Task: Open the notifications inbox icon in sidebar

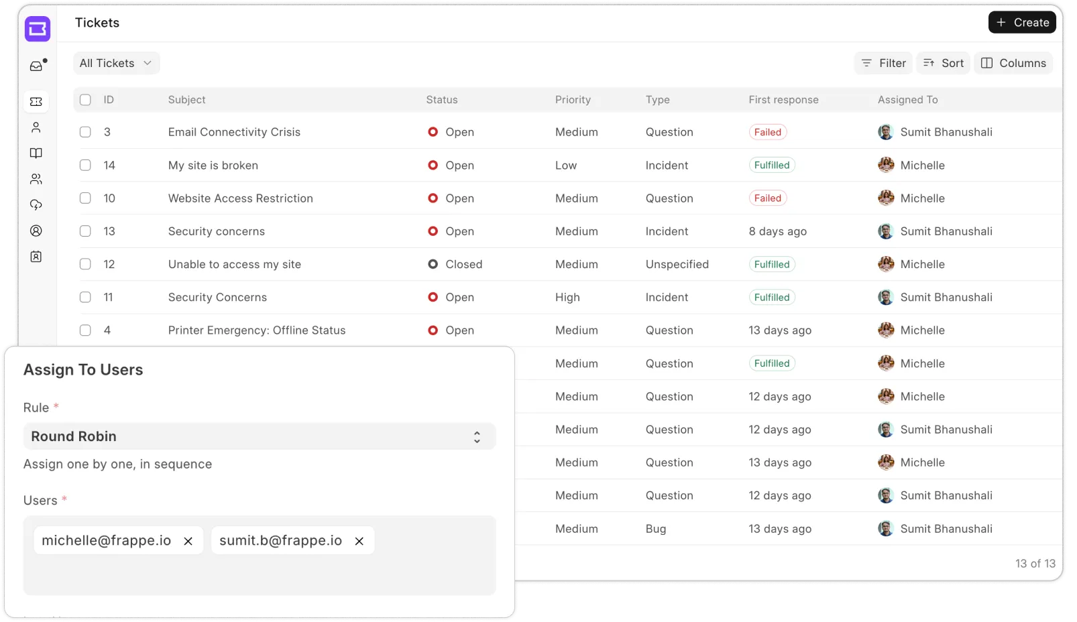Action: pyautogui.click(x=37, y=66)
